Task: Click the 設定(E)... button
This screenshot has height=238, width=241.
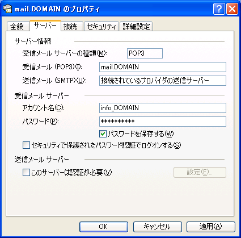Action: (x=200, y=172)
